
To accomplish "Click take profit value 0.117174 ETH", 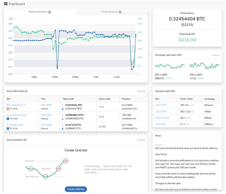I will pos(73,125).
